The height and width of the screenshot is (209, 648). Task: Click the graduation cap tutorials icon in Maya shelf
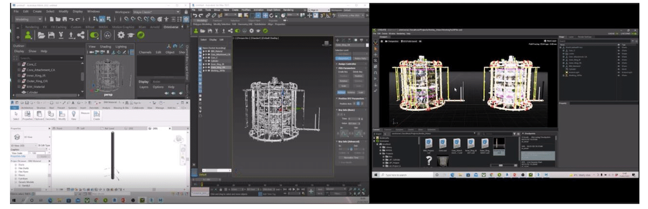[131, 35]
